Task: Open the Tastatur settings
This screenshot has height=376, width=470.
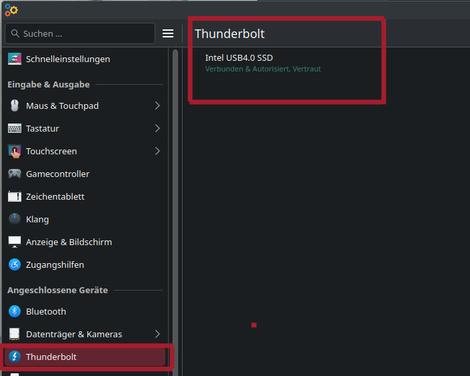Action: [x=85, y=128]
